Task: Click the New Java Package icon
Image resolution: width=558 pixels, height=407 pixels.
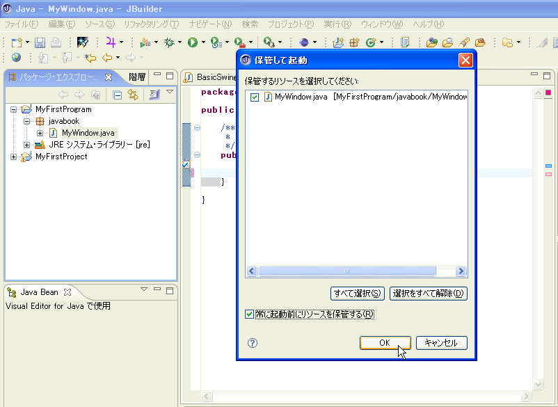Action: [354, 42]
